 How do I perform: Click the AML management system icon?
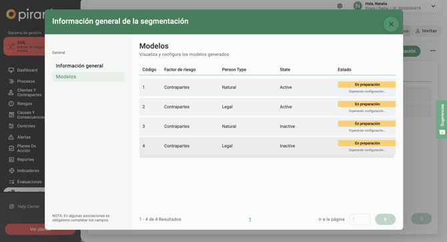(x=11, y=46)
